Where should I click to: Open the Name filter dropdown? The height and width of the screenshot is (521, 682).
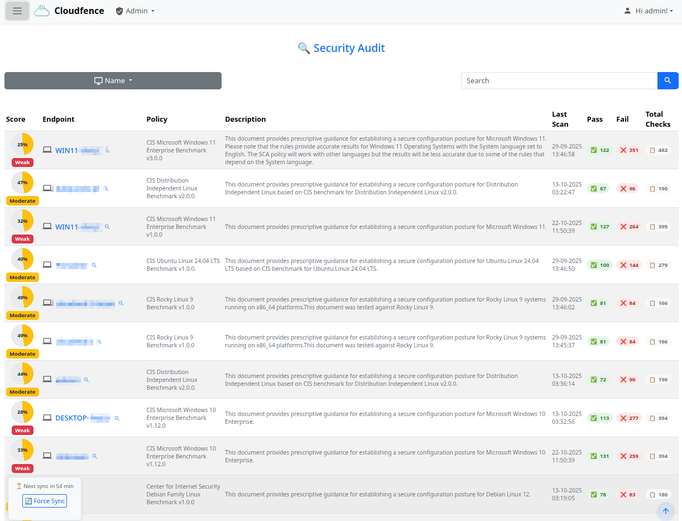tap(113, 80)
